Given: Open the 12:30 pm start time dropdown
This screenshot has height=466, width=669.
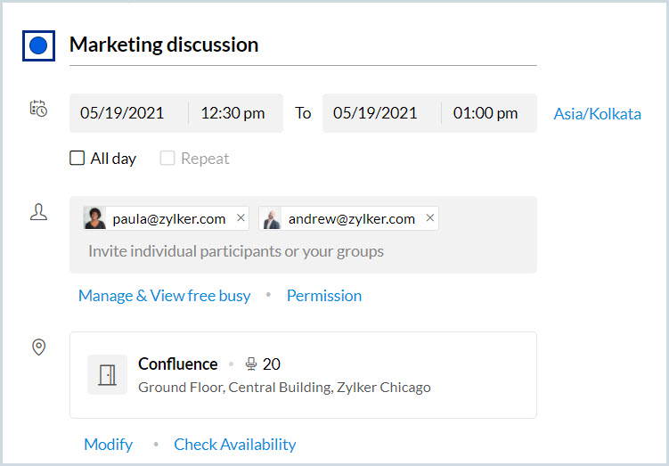Looking at the screenshot, I should coord(233,113).
